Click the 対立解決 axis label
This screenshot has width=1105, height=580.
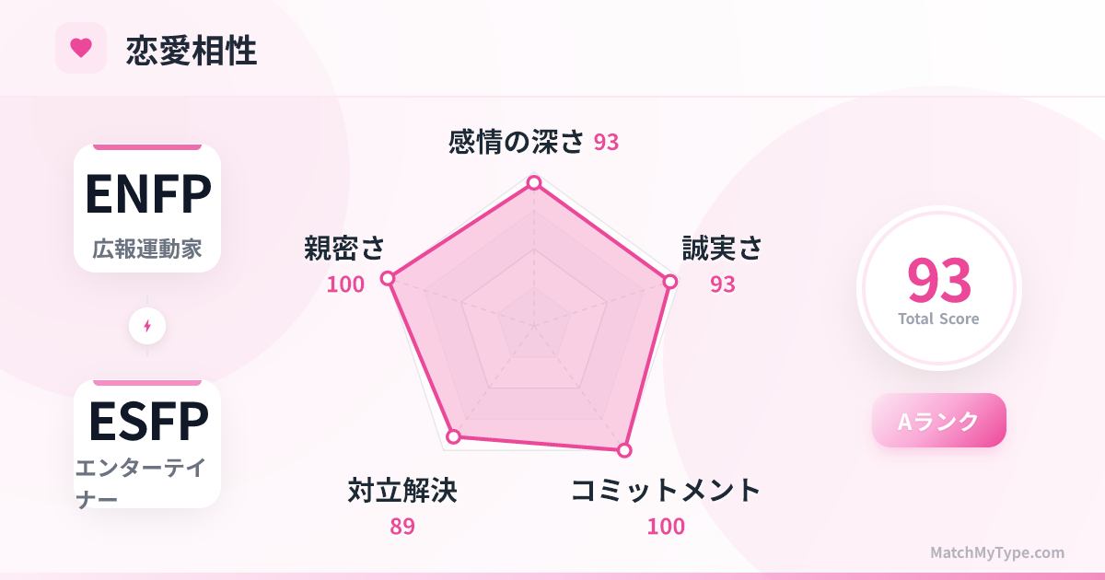click(x=402, y=491)
